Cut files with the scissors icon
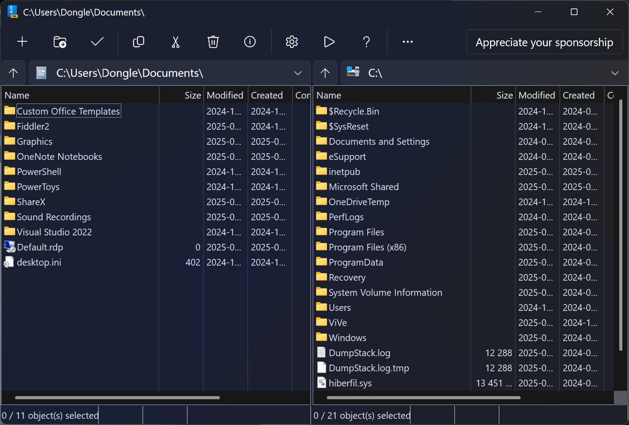 pos(176,42)
